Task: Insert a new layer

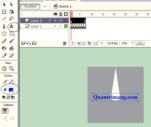Action: 23,43
